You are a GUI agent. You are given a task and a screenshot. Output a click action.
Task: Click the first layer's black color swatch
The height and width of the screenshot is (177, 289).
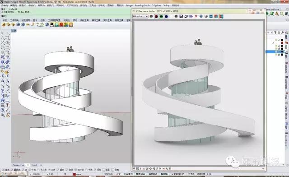(x=282, y=40)
